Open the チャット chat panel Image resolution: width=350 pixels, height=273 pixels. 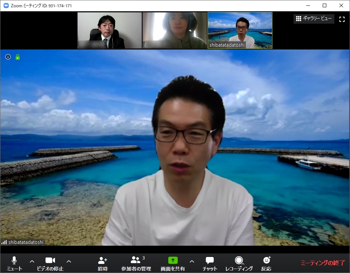click(210, 261)
